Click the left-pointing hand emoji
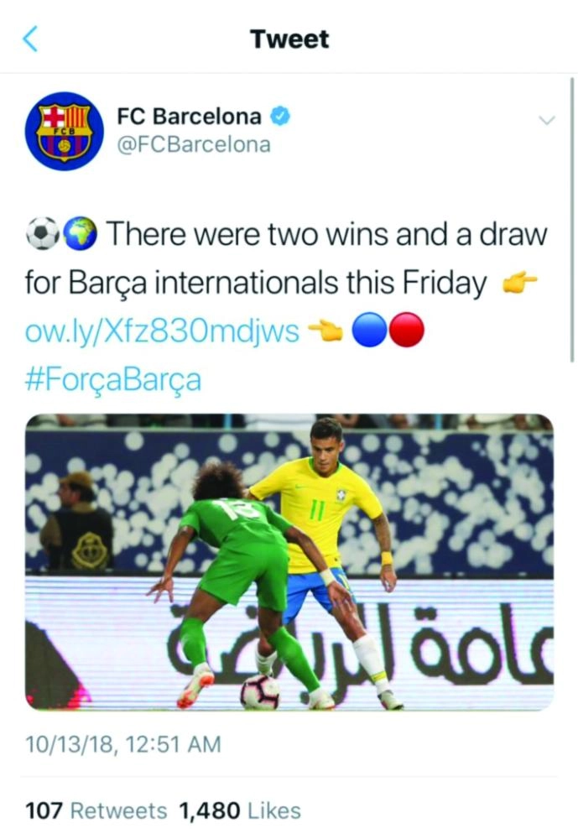This screenshot has height=839, width=578. point(325,331)
